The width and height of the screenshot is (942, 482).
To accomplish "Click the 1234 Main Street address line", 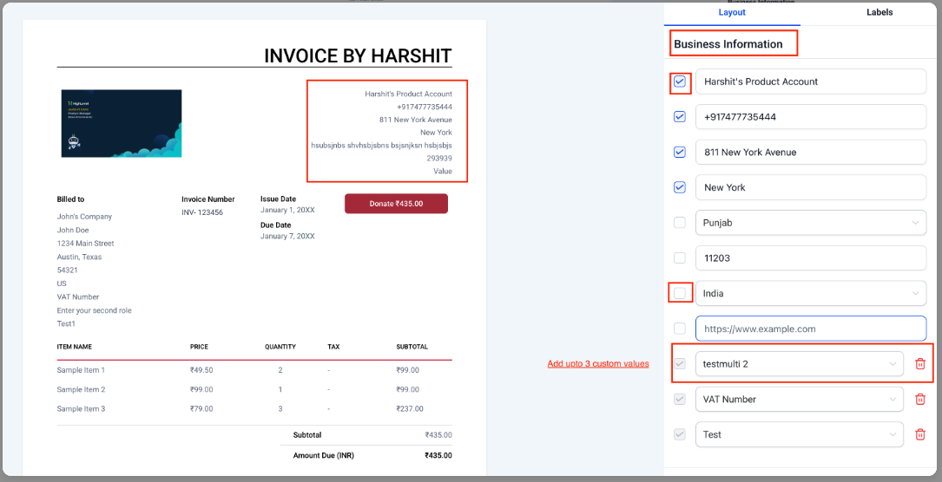I will 85,244.
